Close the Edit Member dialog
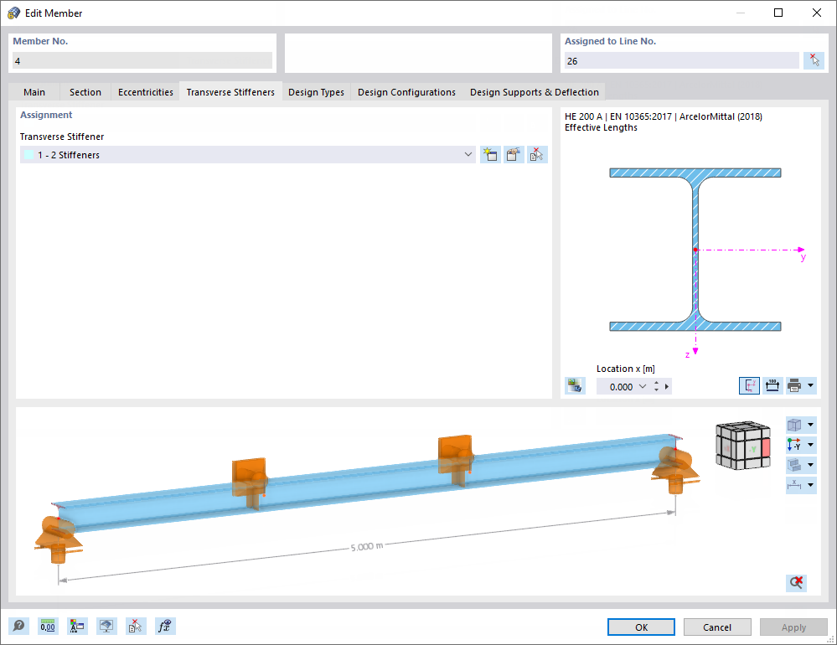Image resolution: width=837 pixels, height=645 pixels. [x=817, y=13]
